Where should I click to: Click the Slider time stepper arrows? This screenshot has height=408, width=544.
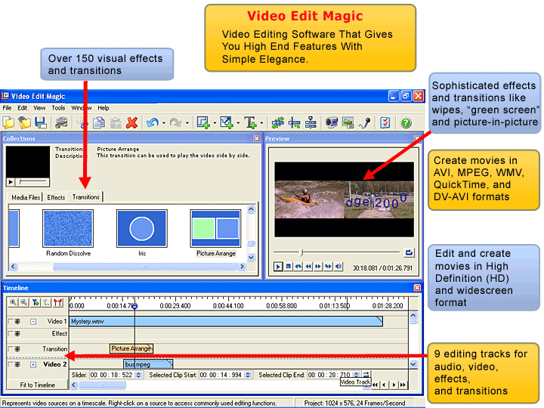click(x=139, y=375)
